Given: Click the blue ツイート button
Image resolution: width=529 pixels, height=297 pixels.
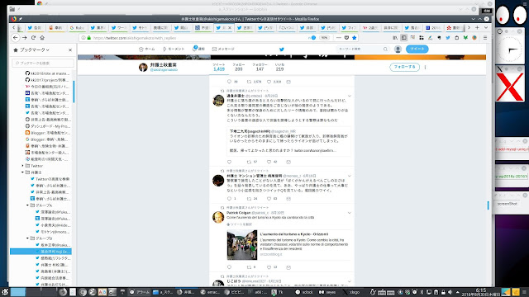Looking at the screenshot, I should point(417,49).
